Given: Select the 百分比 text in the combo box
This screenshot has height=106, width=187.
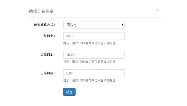Looking at the screenshot, I should [72, 25].
